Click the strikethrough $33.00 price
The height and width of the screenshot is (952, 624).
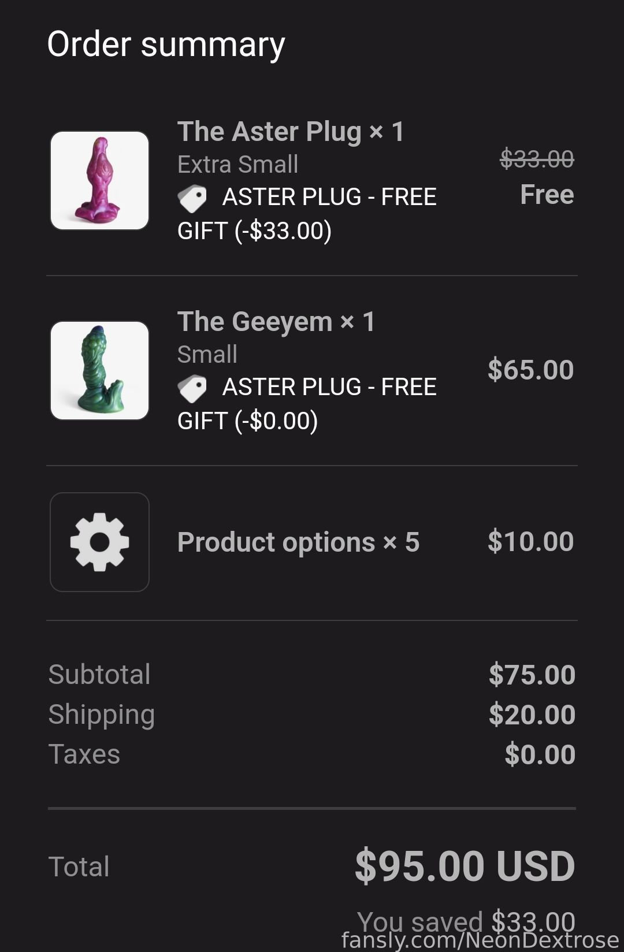(537, 159)
